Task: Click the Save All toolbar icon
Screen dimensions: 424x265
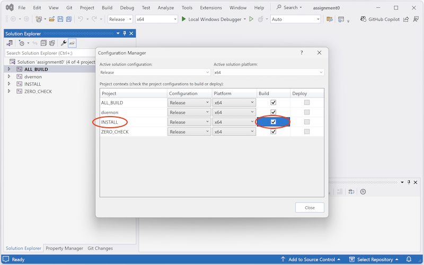Action: pos(69,19)
